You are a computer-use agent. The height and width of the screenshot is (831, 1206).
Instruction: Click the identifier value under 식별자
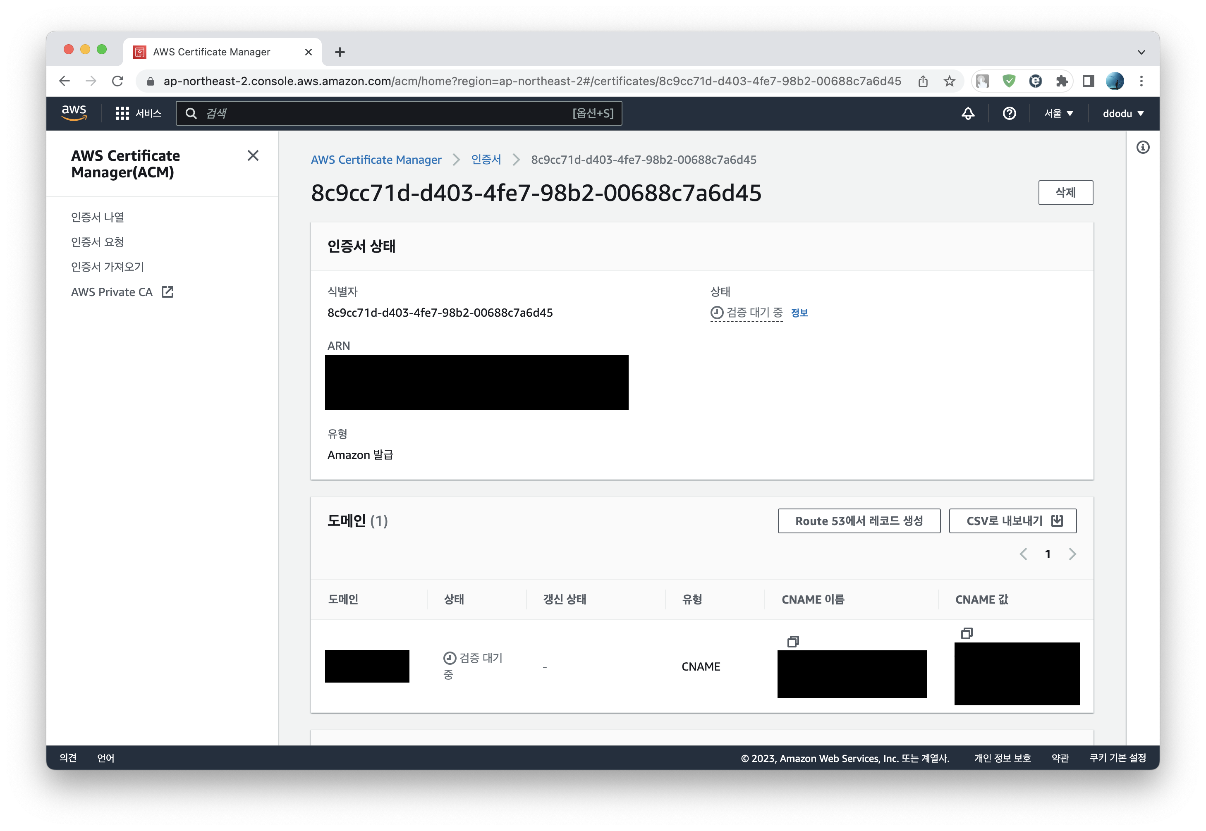pos(440,313)
